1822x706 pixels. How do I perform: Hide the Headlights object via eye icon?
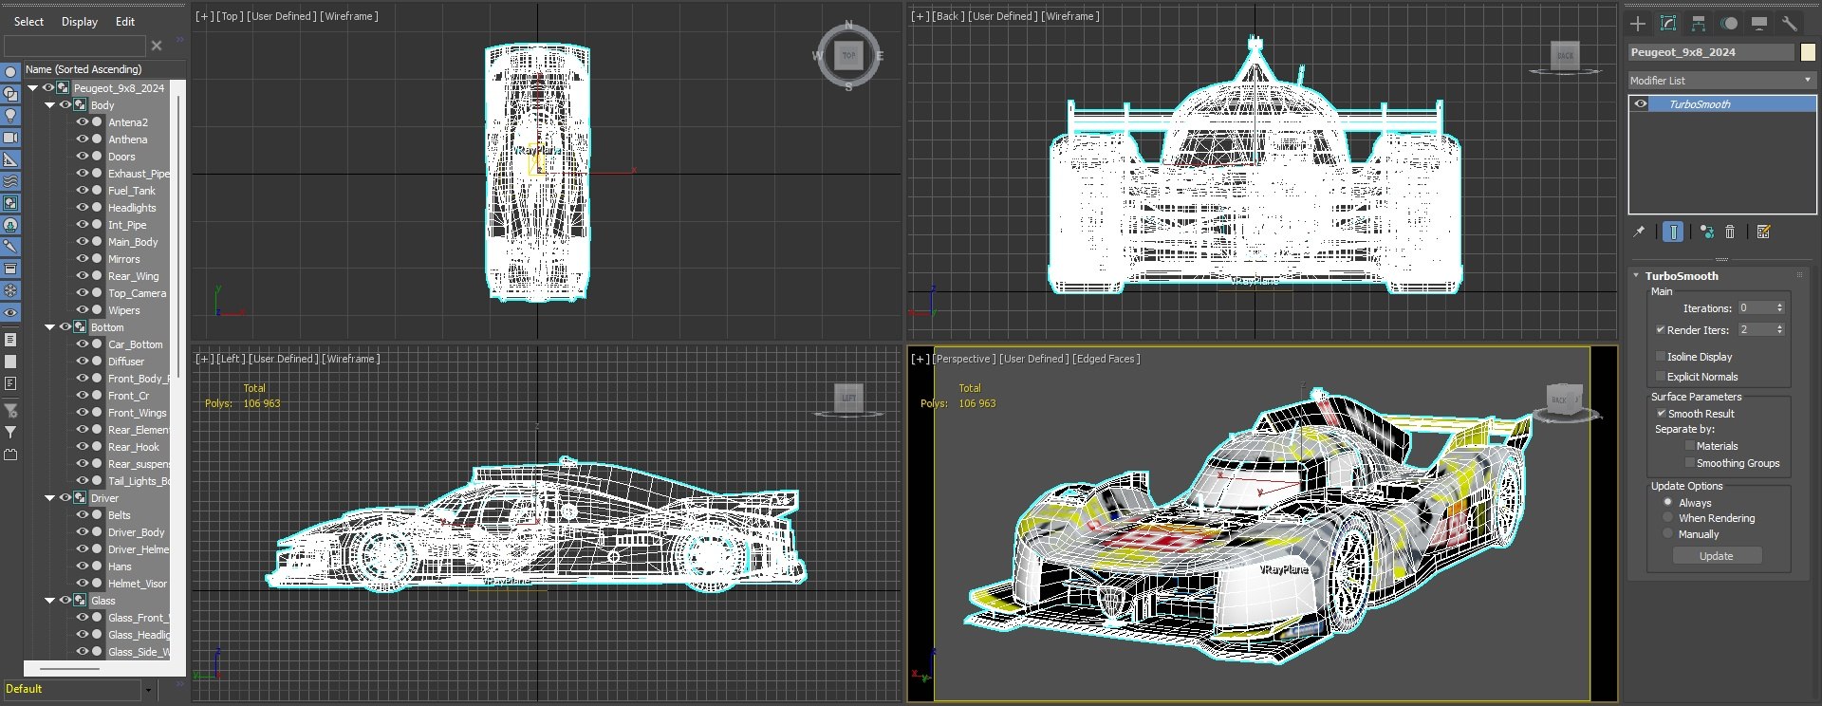(x=82, y=208)
